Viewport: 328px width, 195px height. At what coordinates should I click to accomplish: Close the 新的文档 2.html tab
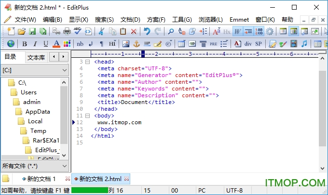[126, 179]
